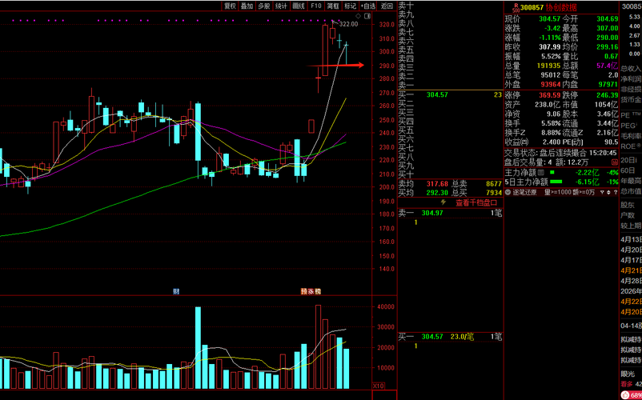Viewport: 642px width, 400px height.
Task: Click the 预涨榜 marker on chart
Action: click(x=311, y=292)
